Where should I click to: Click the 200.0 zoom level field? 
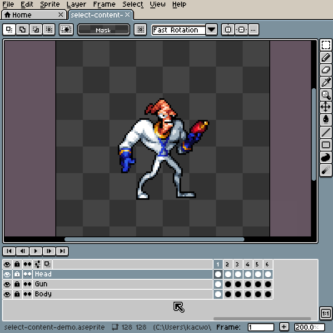(309, 327)
